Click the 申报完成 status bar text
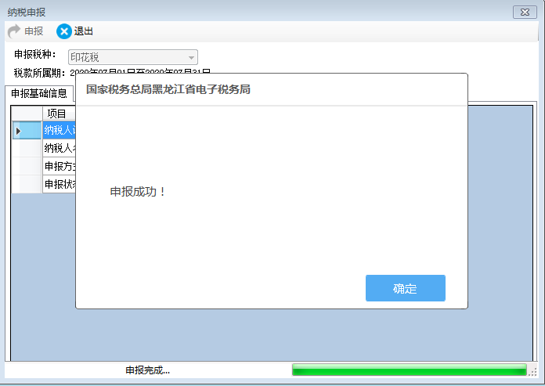The image size is (545, 386). 147,370
